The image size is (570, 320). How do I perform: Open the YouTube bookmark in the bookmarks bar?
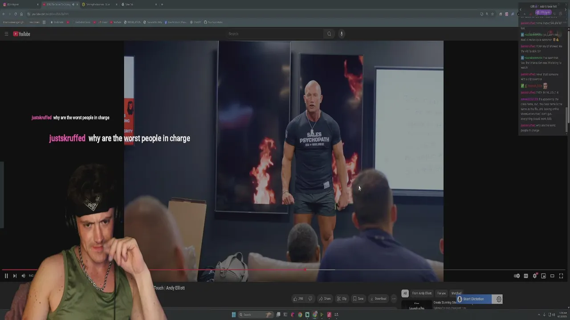point(115,22)
